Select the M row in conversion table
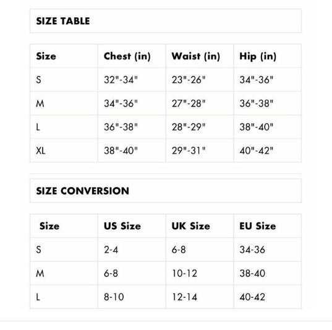332x330 pixels. coord(166,273)
